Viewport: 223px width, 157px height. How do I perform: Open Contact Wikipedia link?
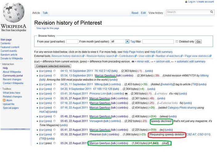click(13, 83)
